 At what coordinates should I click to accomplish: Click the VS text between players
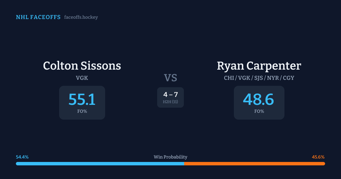[170, 78]
